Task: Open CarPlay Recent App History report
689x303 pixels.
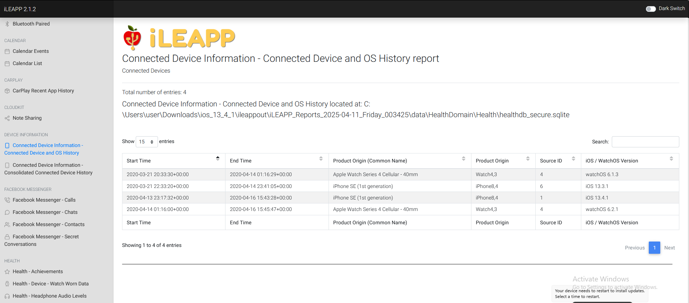Action: (x=43, y=91)
